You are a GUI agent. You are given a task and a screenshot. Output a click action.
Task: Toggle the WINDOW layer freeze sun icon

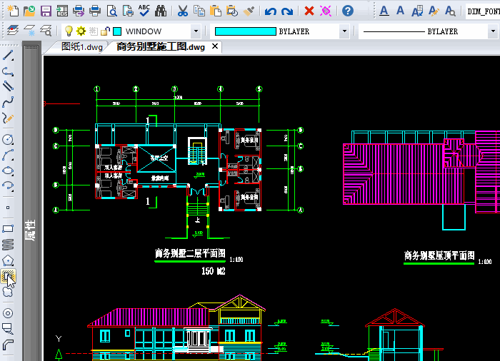click(81, 31)
